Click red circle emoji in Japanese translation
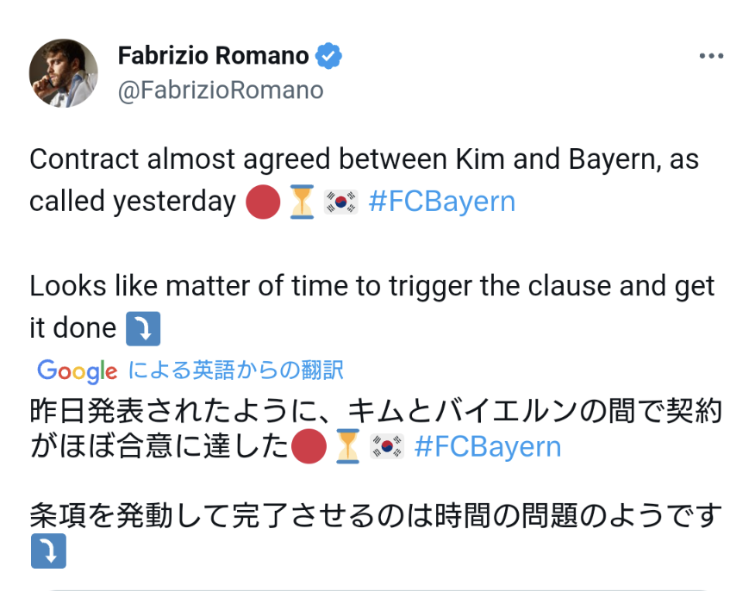The width and height of the screenshot is (755, 591). 309,446
